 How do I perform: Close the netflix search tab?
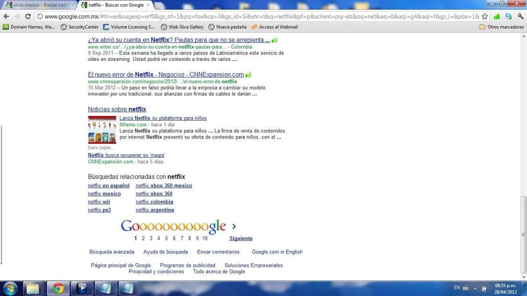(148, 5)
